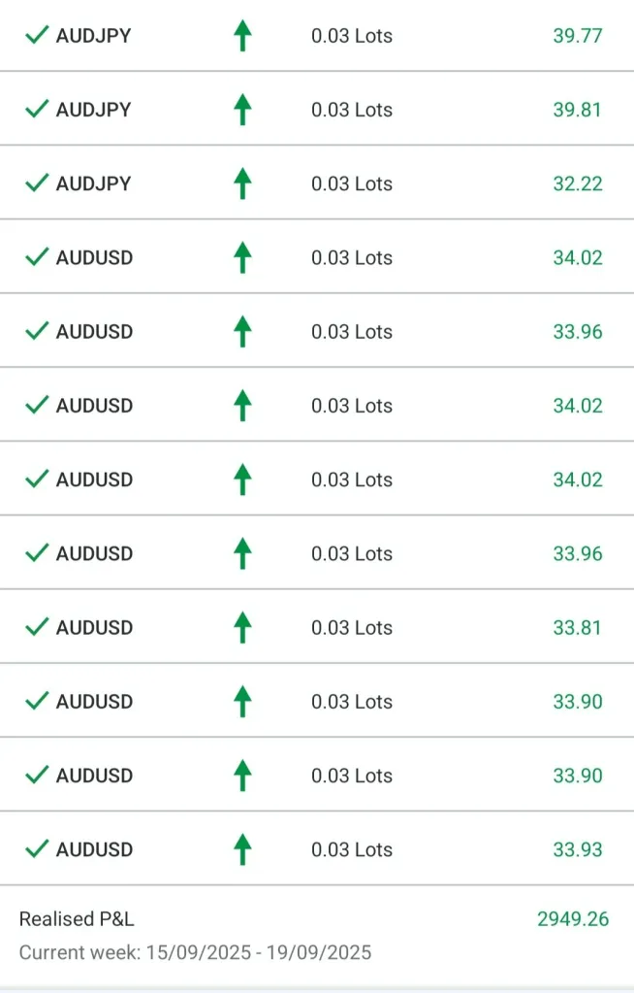
Task: Select the AUDJPY symbol in the 32.22 row
Action: 93,183
